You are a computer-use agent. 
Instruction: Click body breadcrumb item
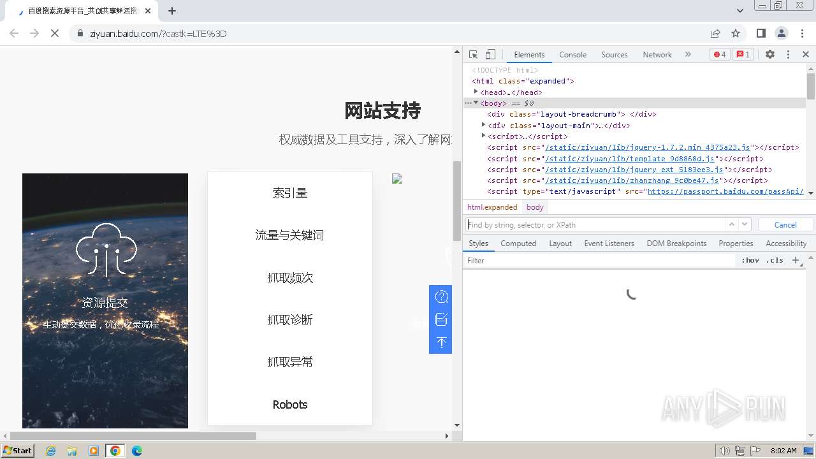tap(535, 207)
